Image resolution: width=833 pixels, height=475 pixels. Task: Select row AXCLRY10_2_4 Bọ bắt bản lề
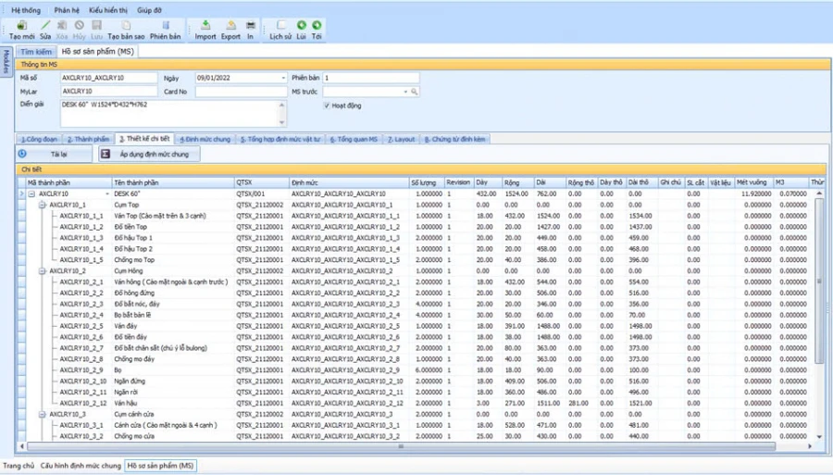tap(415, 315)
